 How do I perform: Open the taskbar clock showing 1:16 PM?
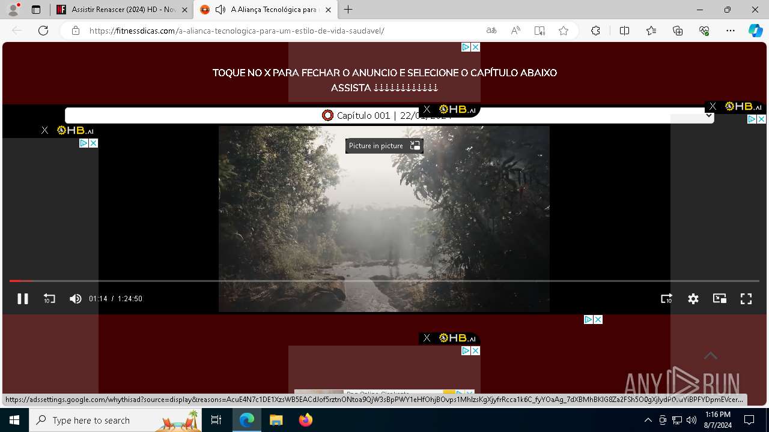[718, 420]
